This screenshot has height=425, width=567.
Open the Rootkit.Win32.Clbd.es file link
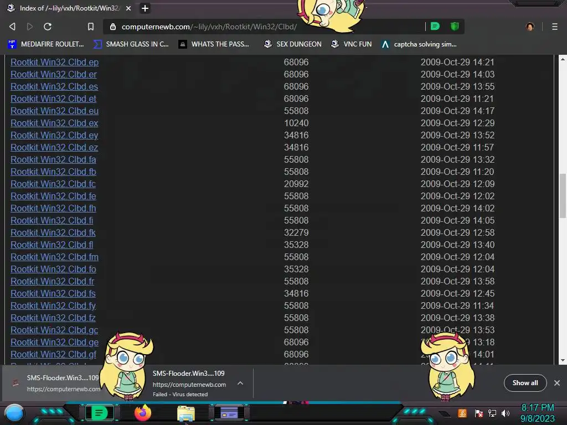54,87
